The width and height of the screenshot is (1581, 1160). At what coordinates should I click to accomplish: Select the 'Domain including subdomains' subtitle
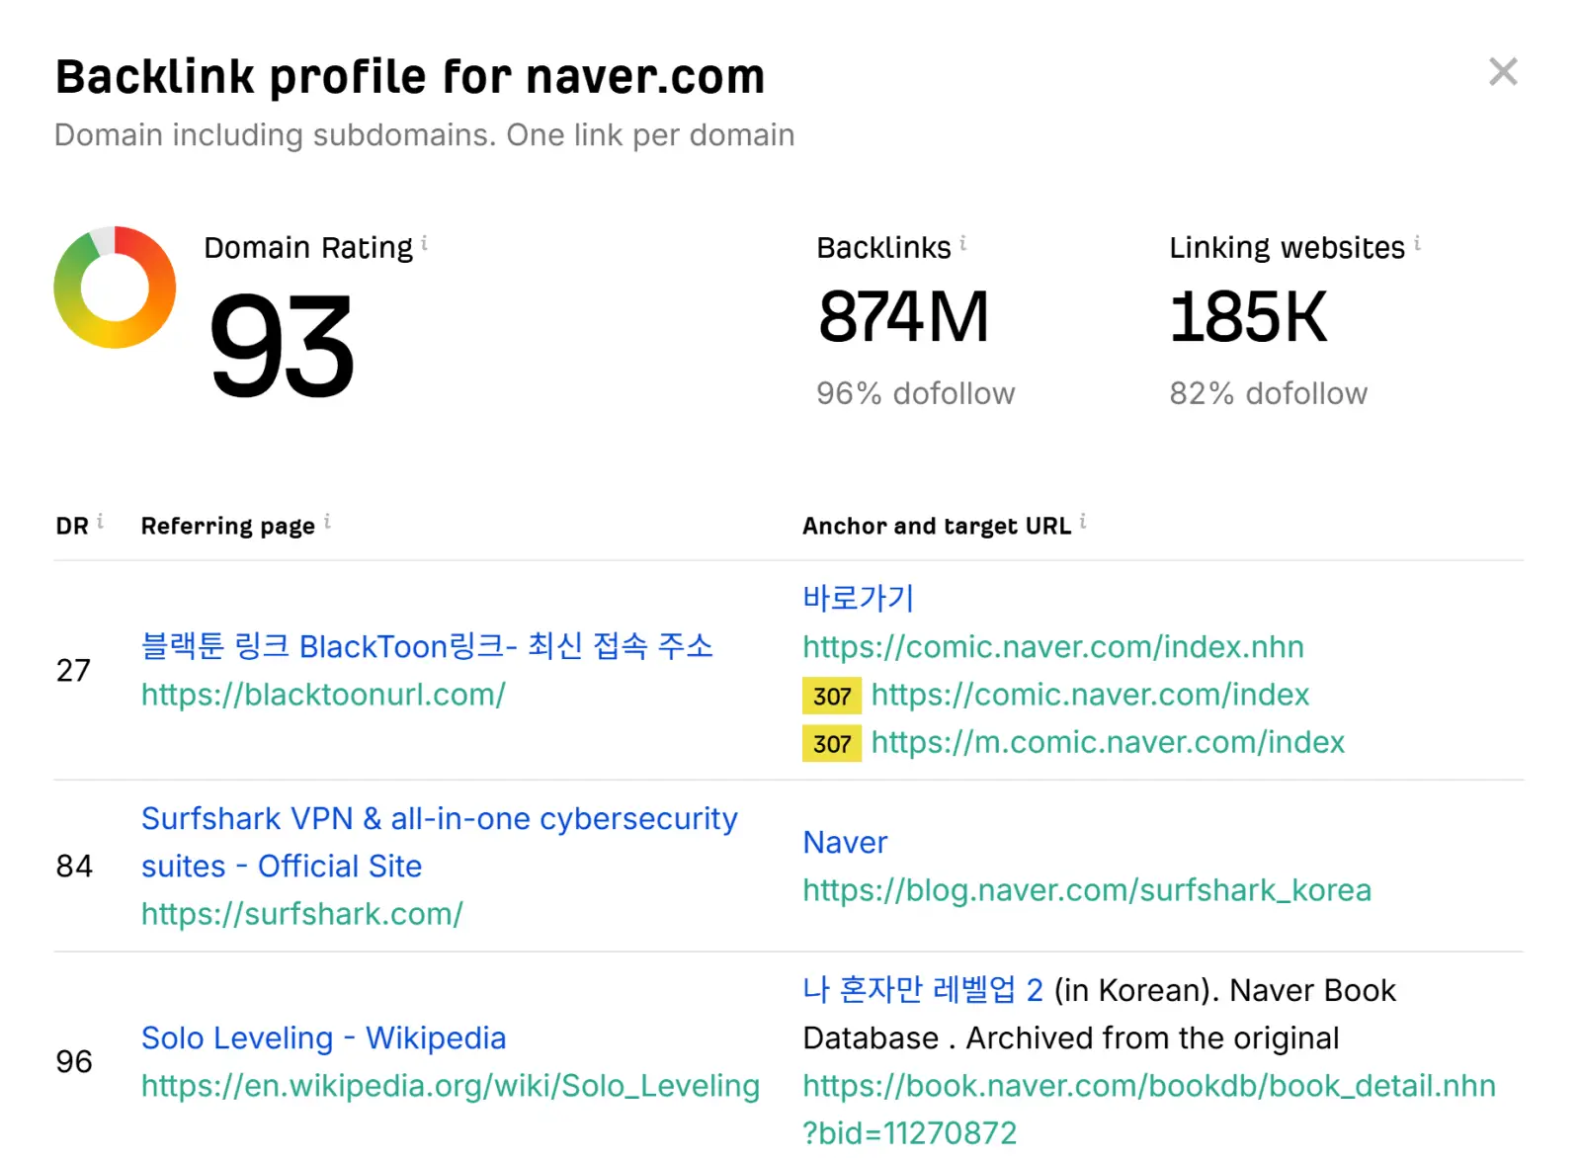tap(424, 134)
